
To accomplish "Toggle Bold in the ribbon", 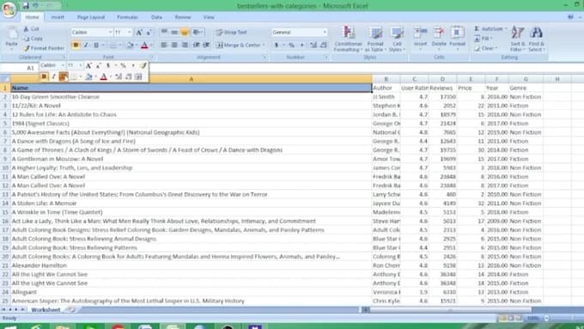I will (76, 45).
